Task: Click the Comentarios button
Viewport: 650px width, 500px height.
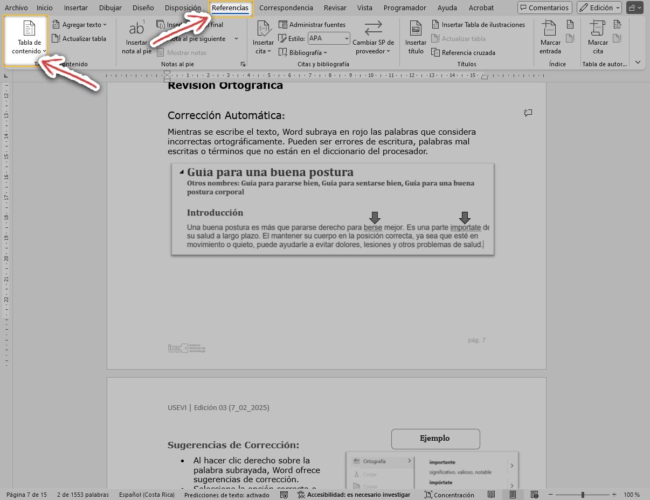Action: tap(544, 8)
